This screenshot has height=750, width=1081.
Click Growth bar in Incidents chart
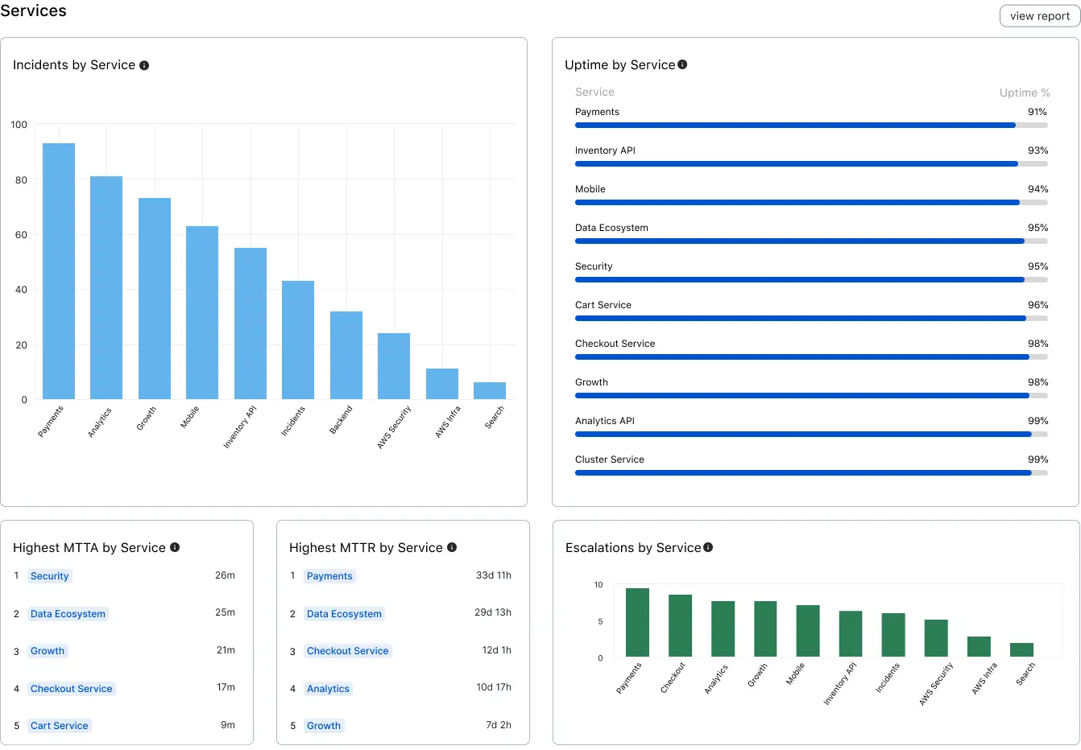(x=155, y=299)
